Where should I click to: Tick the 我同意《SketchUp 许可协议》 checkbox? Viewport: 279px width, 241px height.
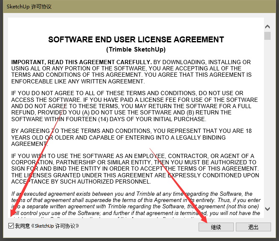(11, 226)
